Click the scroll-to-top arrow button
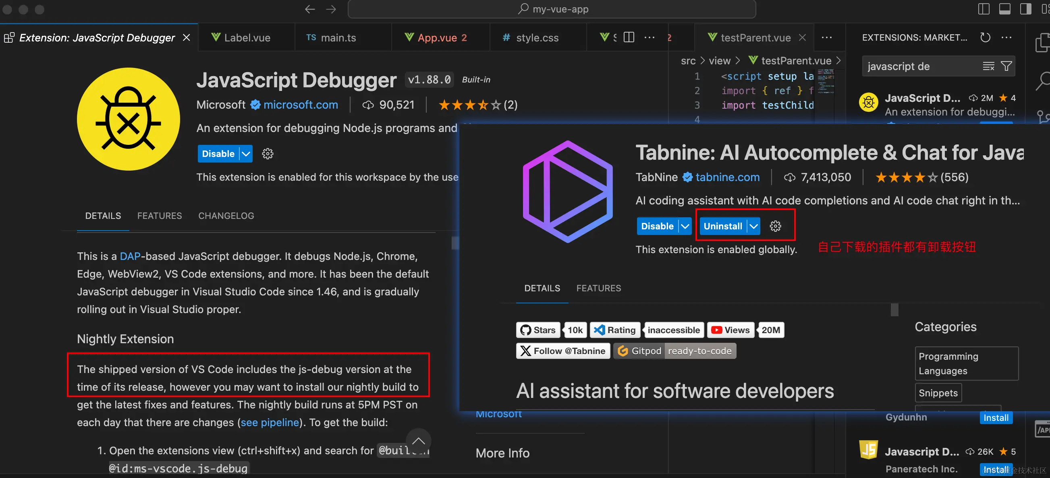The width and height of the screenshot is (1050, 478). (418, 441)
